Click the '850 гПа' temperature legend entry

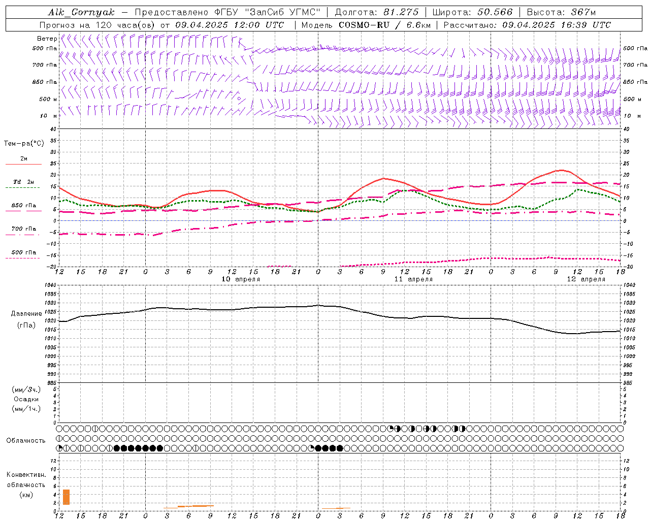(x=24, y=206)
